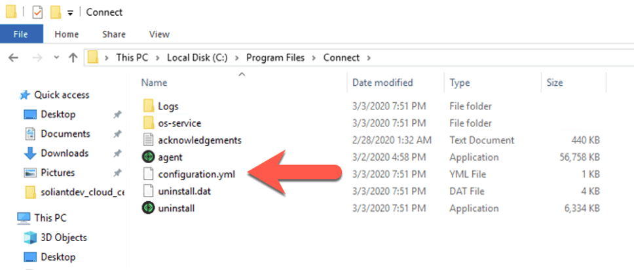
Task: Open the File menu tab
Action: (22, 34)
